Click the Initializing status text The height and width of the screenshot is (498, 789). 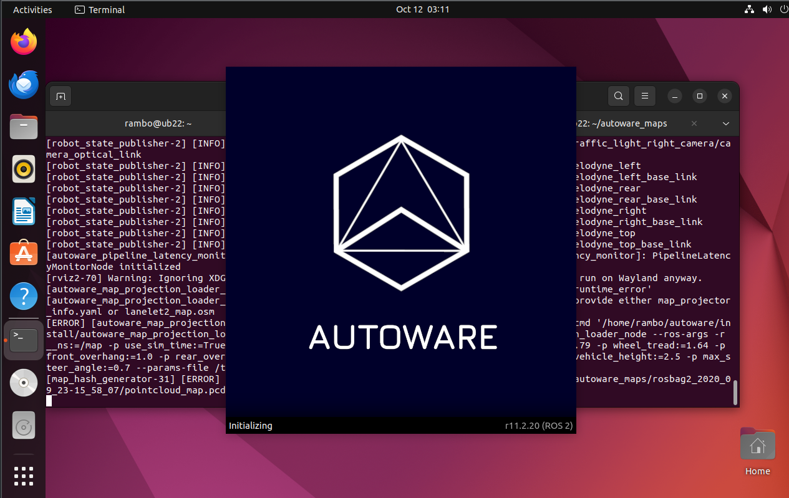251,426
